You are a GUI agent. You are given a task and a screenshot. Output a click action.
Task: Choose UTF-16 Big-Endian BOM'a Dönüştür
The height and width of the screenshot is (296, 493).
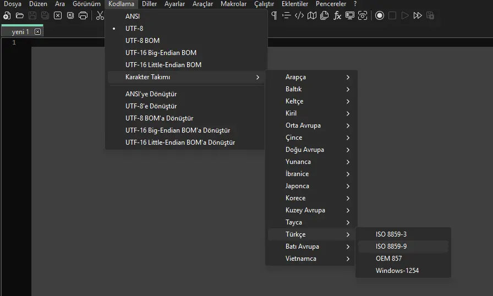(x=186, y=130)
